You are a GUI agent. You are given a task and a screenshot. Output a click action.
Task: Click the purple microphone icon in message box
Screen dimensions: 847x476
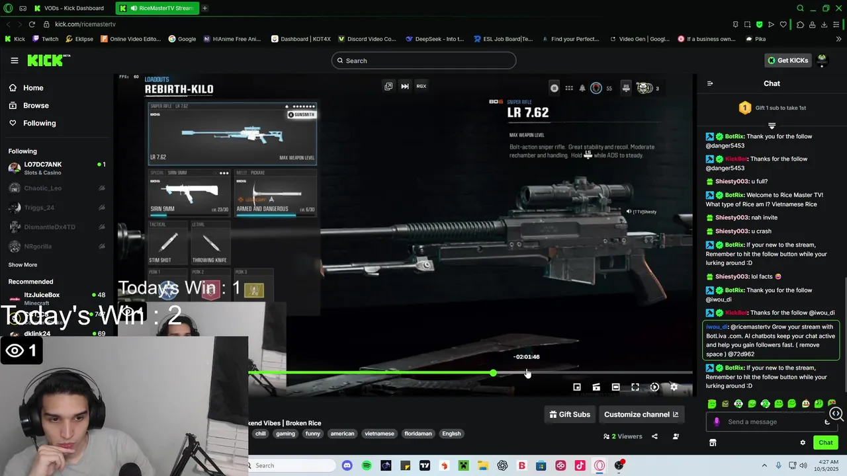pyautogui.click(x=716, y=422)
